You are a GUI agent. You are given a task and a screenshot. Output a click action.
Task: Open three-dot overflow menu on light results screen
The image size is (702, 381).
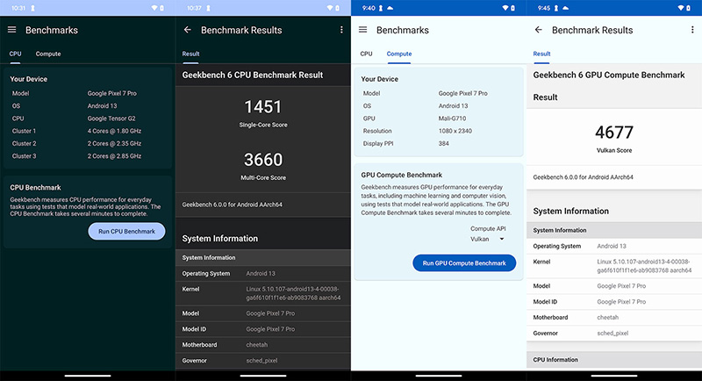(x=692, y=30)
